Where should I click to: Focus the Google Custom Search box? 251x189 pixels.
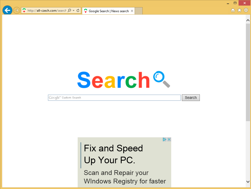coord(114,98)
